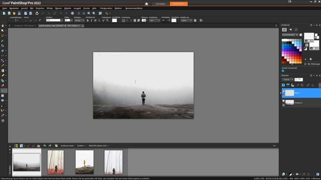Toggle Strikethrough text formatting
This screenshot has width=321, height=180.
point(99,20)
